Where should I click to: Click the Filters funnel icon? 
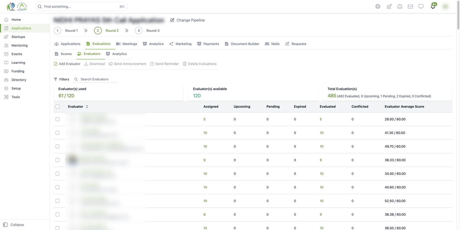pos(55,79)
